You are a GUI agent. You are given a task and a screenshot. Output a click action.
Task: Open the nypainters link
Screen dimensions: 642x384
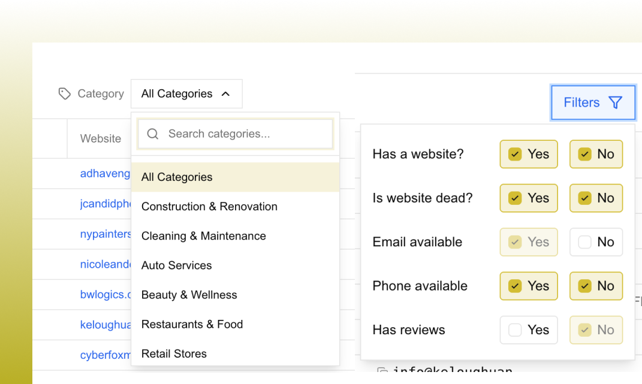(106, 234)
